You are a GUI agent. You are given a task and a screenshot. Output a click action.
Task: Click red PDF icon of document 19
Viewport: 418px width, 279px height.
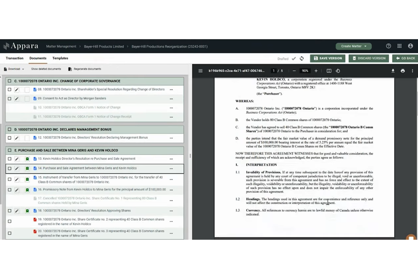click(35, 220)
